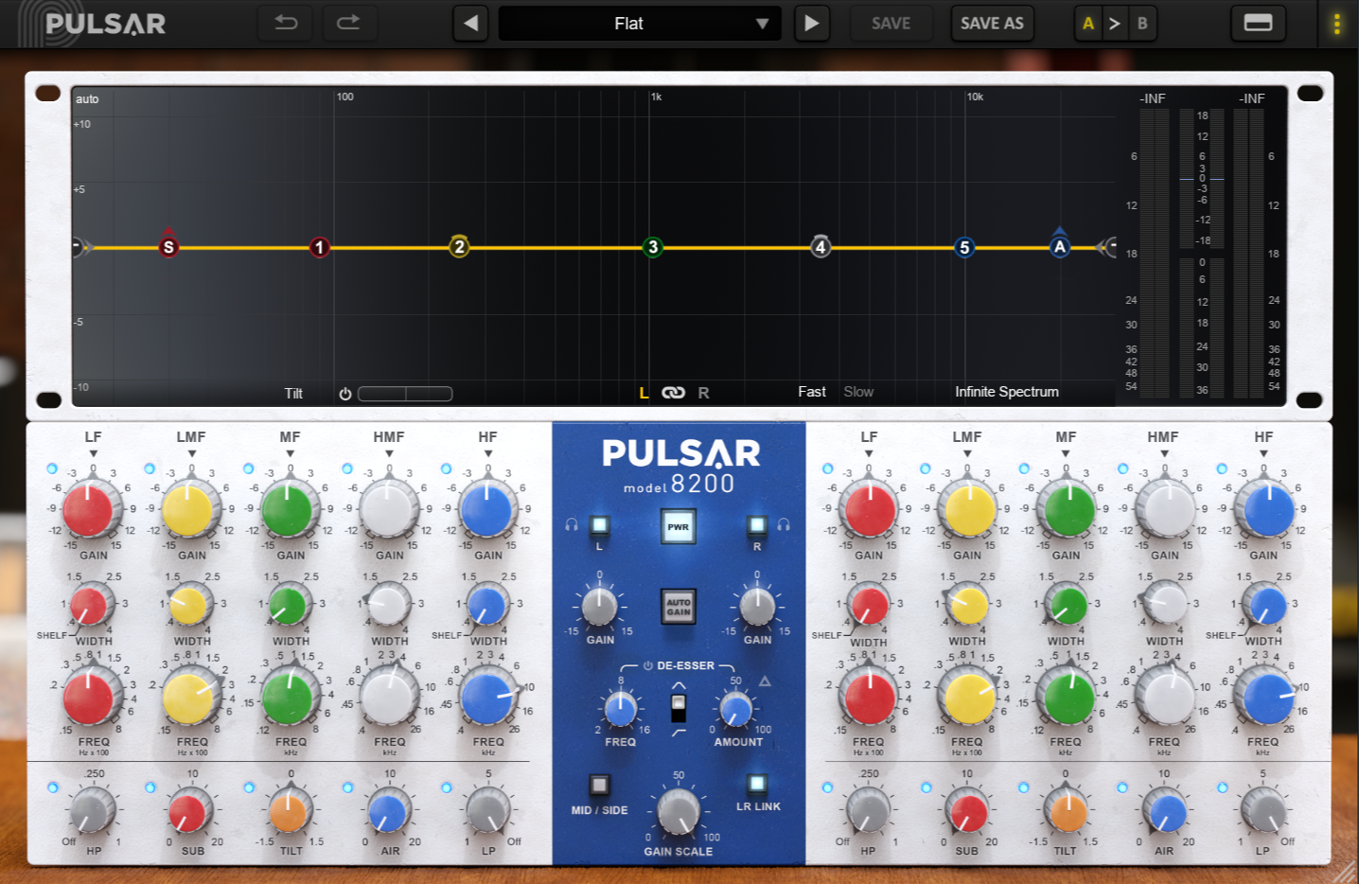Toggle the AUTO GAIN button
1359x884 pixels.
679,607
